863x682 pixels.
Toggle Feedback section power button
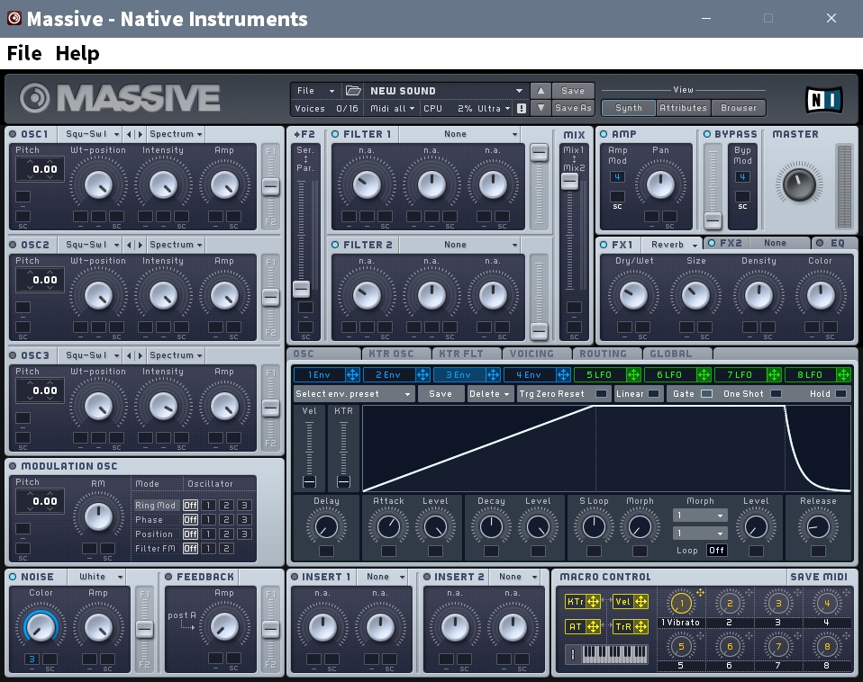(168, 577)
